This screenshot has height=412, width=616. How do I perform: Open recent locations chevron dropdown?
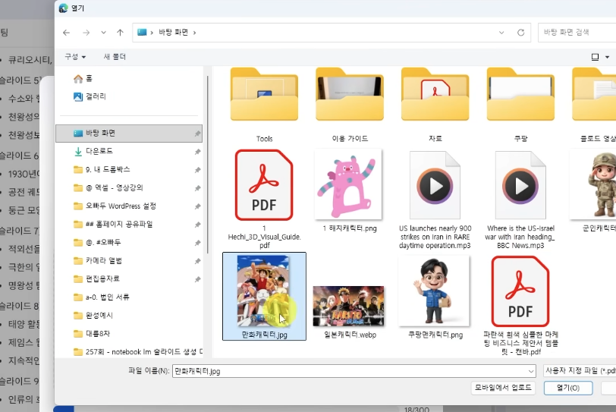pyautogui.click(x=103, y=33)
